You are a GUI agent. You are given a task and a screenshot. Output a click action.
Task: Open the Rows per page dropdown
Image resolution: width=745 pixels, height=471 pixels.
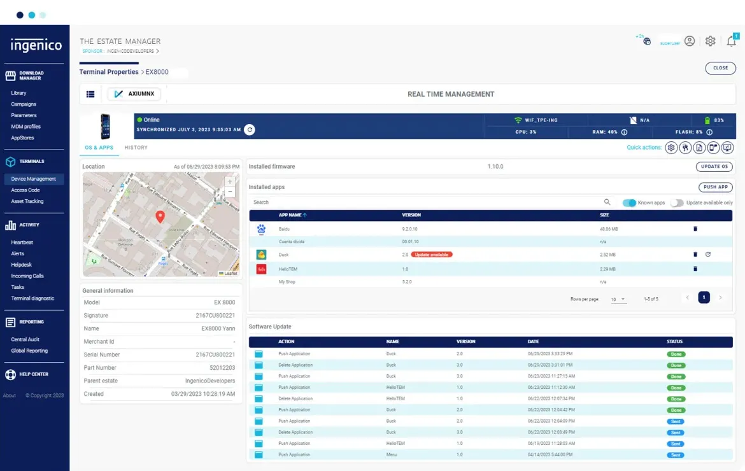point(618,299)
